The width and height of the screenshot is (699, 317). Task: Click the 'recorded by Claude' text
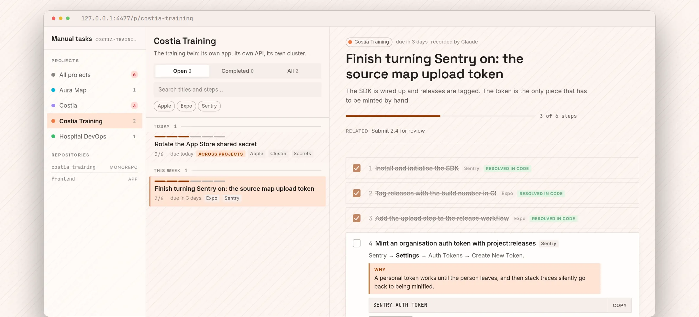(454, 42)
